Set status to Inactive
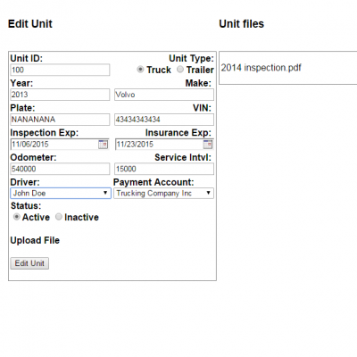Viewport: 357px width, 357px height. click(x=59, y=217)
